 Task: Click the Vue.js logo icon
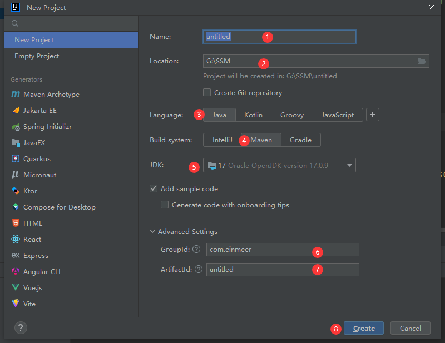[16, 287]
